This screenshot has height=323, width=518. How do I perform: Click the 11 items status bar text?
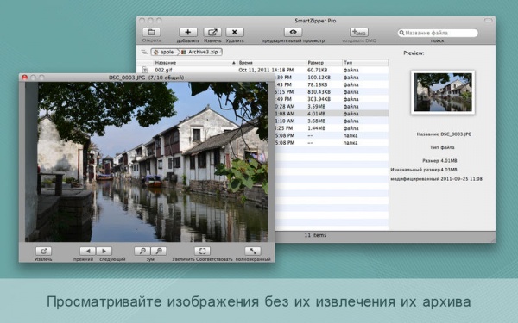pos(315,235)
